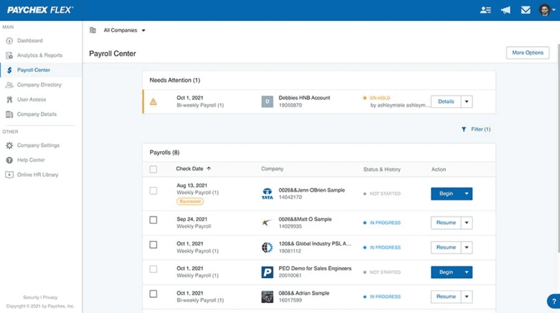Go to Dashboard in sidebar

30,41
